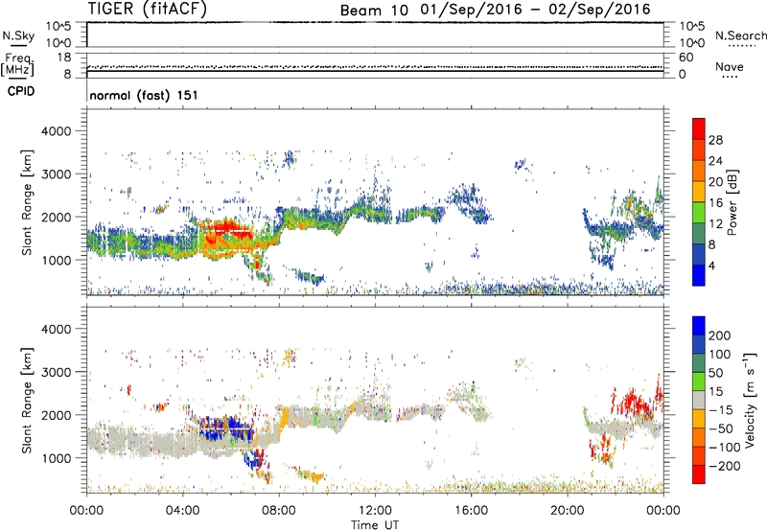The height and width of the screenshot is (531, 767).
Task: Click the light green segment of Power colorbar
Action: coord(699,213)
